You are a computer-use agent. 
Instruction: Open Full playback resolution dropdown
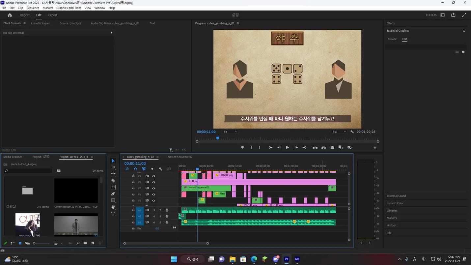[x=339, y=132]
